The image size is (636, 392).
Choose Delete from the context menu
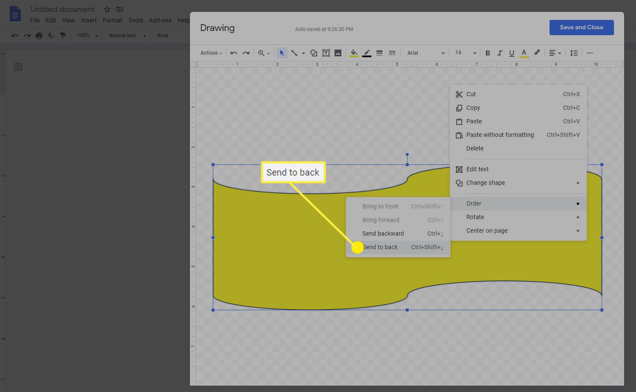point(518,148)
